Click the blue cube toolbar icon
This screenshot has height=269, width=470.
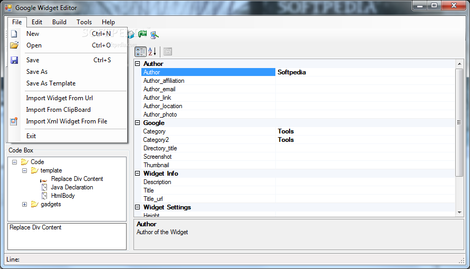(131, 35)
